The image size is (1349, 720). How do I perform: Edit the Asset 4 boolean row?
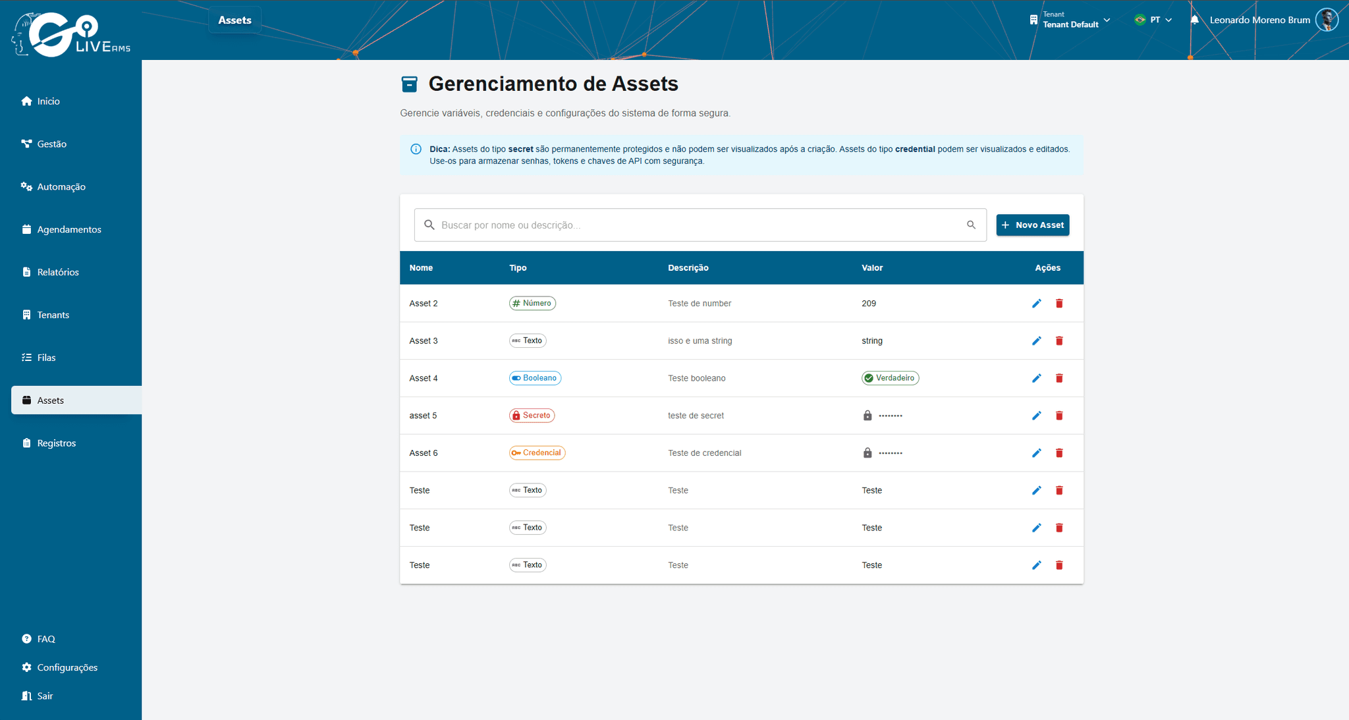point(1036,378)
